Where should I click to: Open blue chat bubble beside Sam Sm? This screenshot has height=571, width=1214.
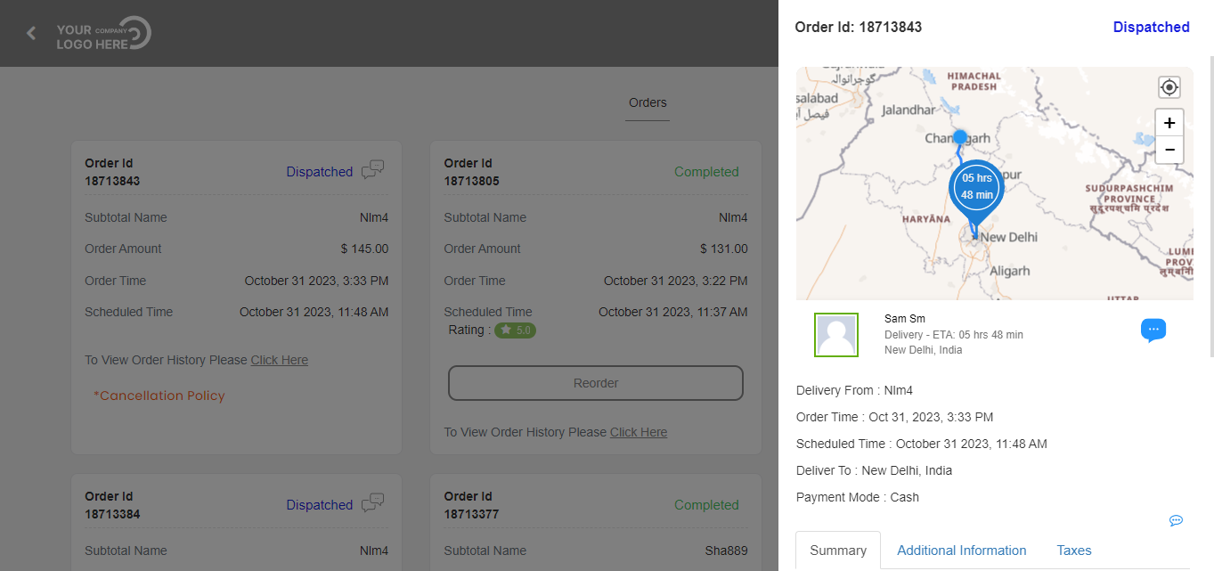[x=1153, y=330]
